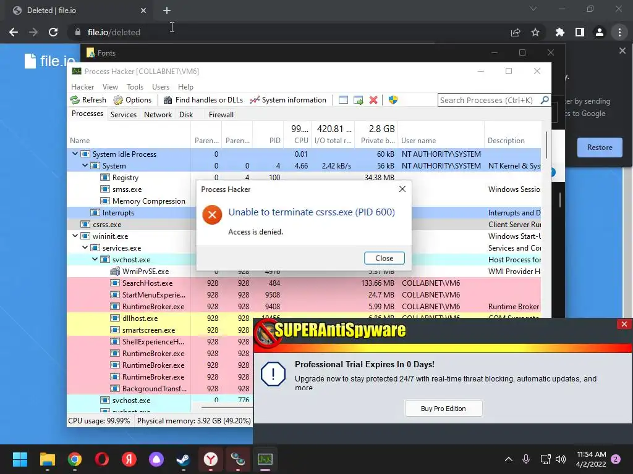This screenshot has height=474, width=633.
Task: Bookmark this page with the star icon
Action: click(x=535, y=32)
